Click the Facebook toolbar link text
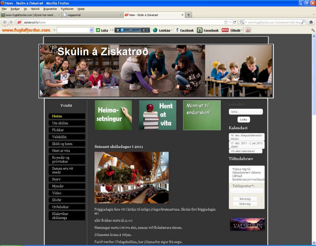 [187, 30]
